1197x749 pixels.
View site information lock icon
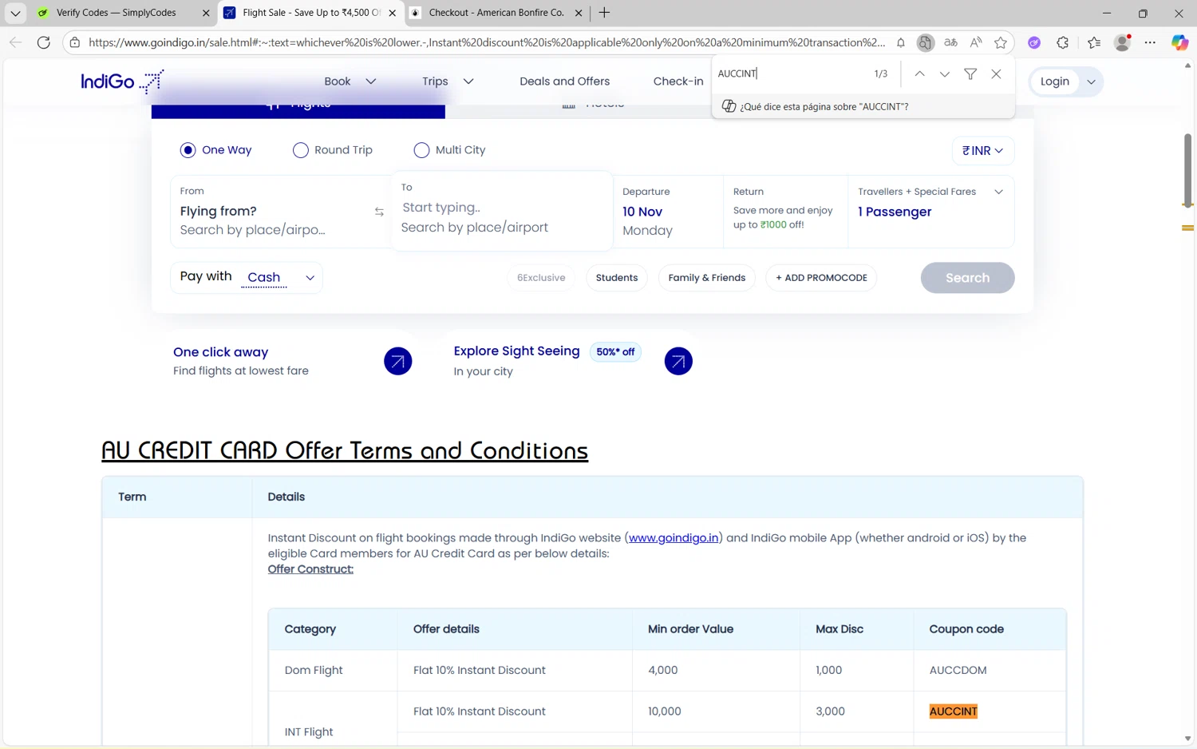pyautogui.click(x=75, y=42)
